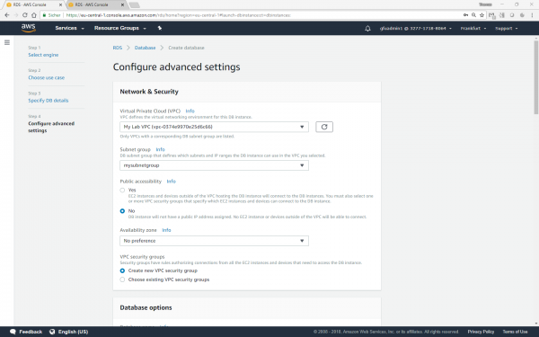Click the RDS breadcrumb link
The height and width of the screenshot is (337, 539).
[118, 48]
